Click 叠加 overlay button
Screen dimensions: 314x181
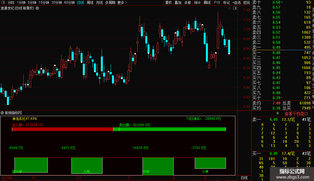178,3
